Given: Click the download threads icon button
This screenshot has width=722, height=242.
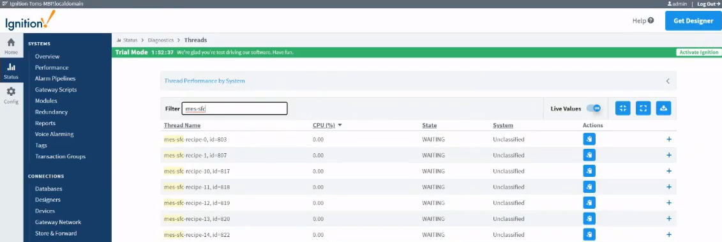Looking at the screenshot, I should (663, 109).
